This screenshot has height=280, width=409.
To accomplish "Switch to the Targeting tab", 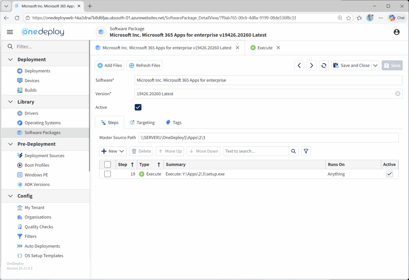I will (142, 123).
